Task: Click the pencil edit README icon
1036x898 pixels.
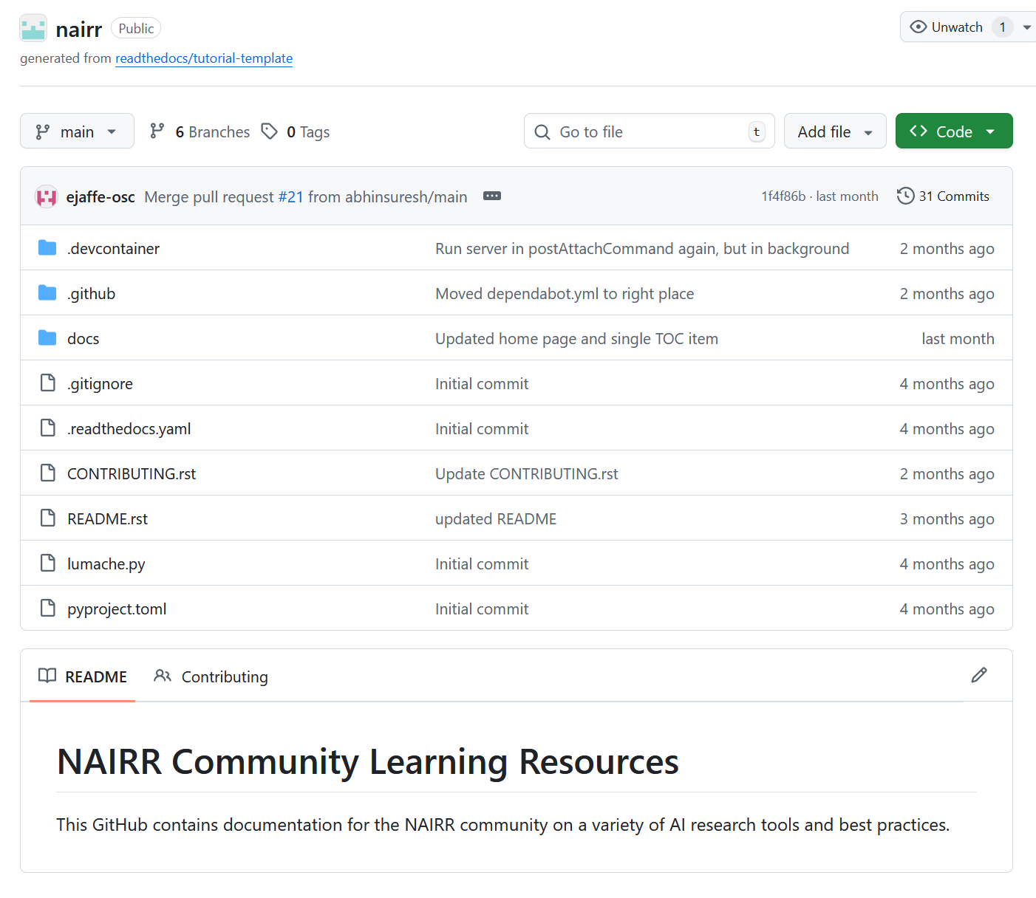Action: (979, 675)
